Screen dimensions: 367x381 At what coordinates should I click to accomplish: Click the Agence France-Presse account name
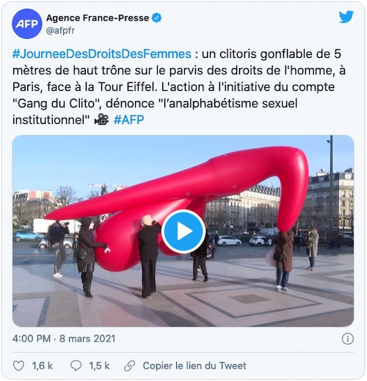[x=98, y=18]
